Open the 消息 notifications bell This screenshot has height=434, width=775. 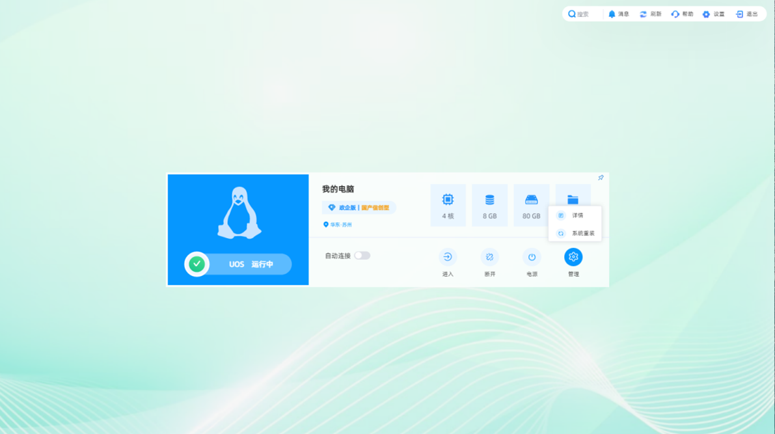612,14
